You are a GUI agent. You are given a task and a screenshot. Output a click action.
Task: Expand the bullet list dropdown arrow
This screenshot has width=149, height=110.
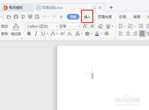125,26
